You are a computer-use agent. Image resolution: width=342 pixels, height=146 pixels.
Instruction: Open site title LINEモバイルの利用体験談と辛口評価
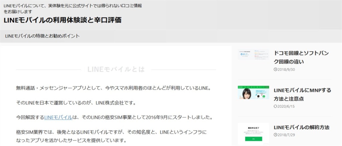(62, 20)
